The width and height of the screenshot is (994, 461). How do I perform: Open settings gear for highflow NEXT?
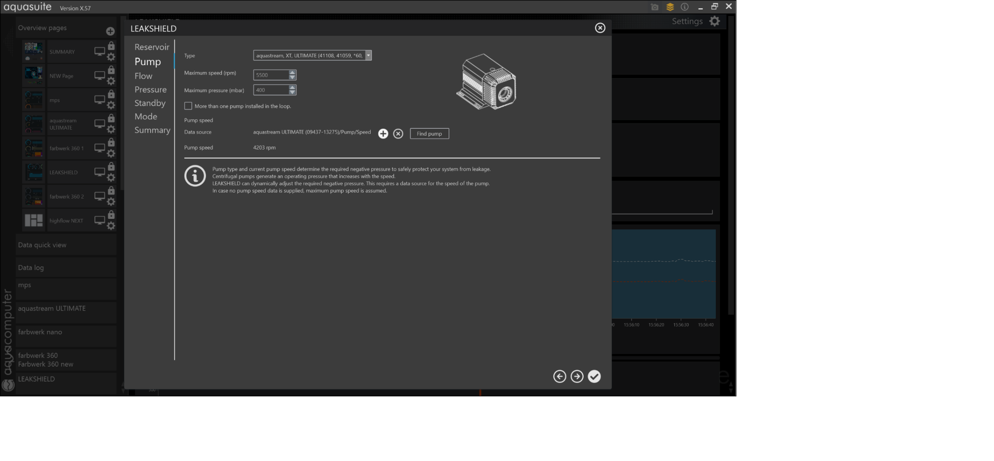click(111, 226)
